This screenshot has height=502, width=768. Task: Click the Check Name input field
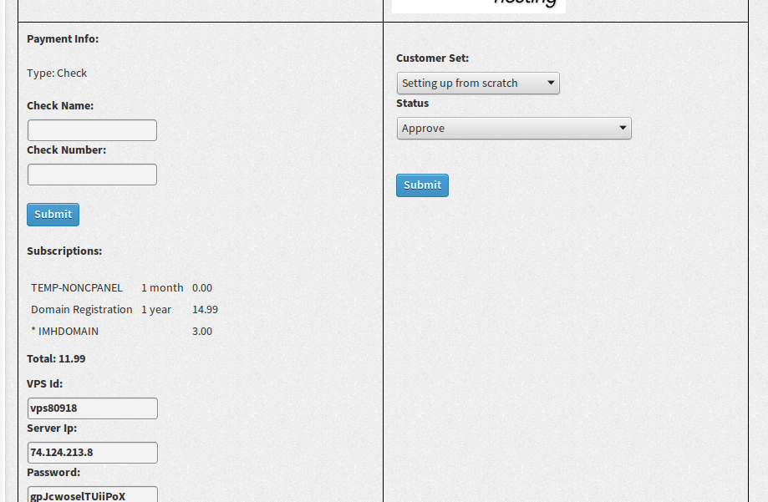point(92,130)
